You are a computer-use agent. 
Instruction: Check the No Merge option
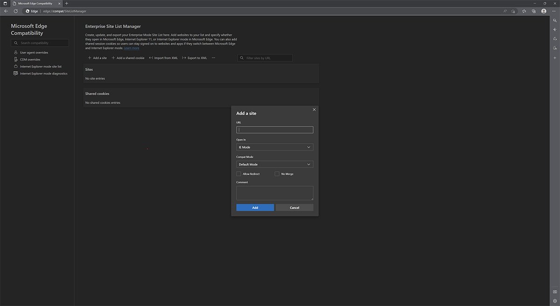(x=277, y=174)
